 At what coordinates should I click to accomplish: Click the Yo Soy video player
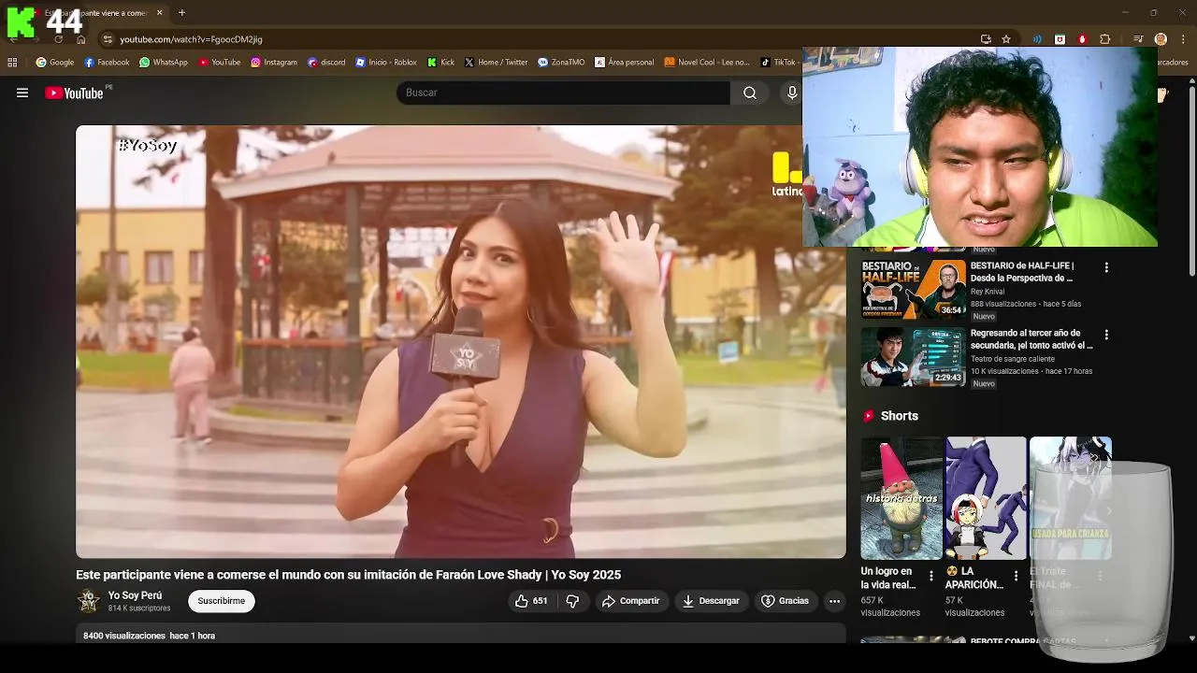pyautogui.click(x=460, y=341)
